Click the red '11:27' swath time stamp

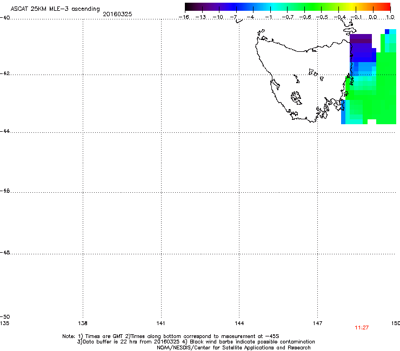click(362, 328)
